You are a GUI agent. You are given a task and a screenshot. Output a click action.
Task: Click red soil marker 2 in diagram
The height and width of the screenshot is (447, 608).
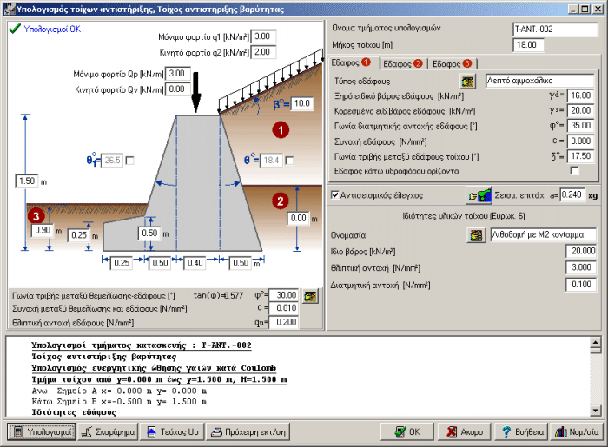point(280,200)
